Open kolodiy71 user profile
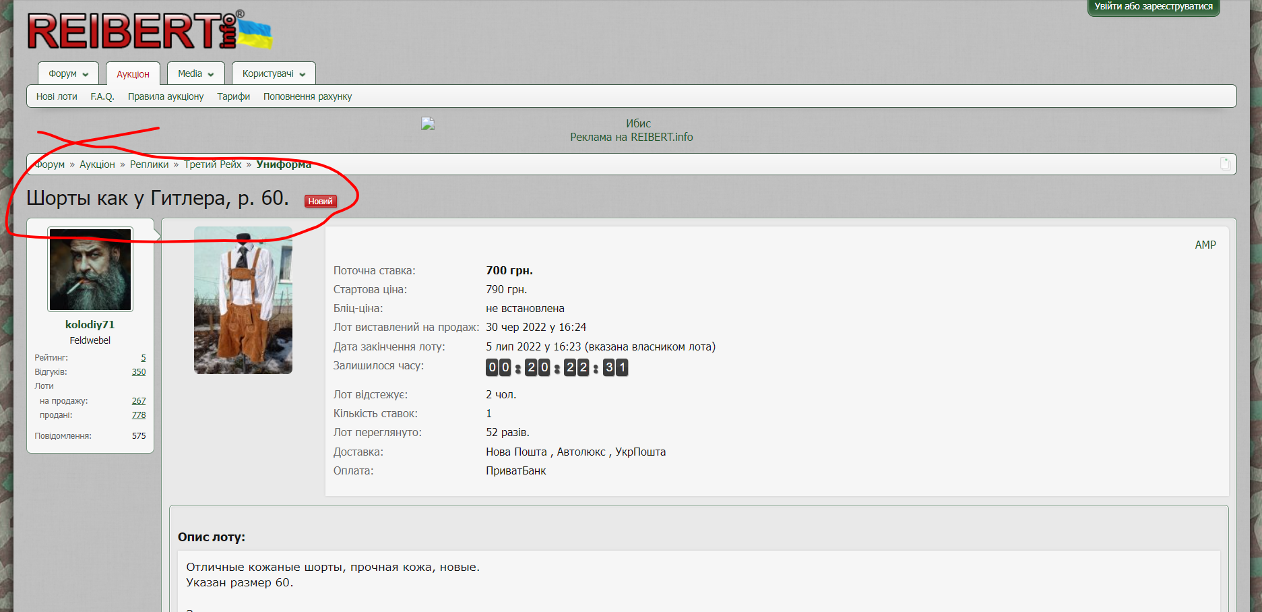The width and height of the screenshot is (1262, 612). tap(90, 324)
